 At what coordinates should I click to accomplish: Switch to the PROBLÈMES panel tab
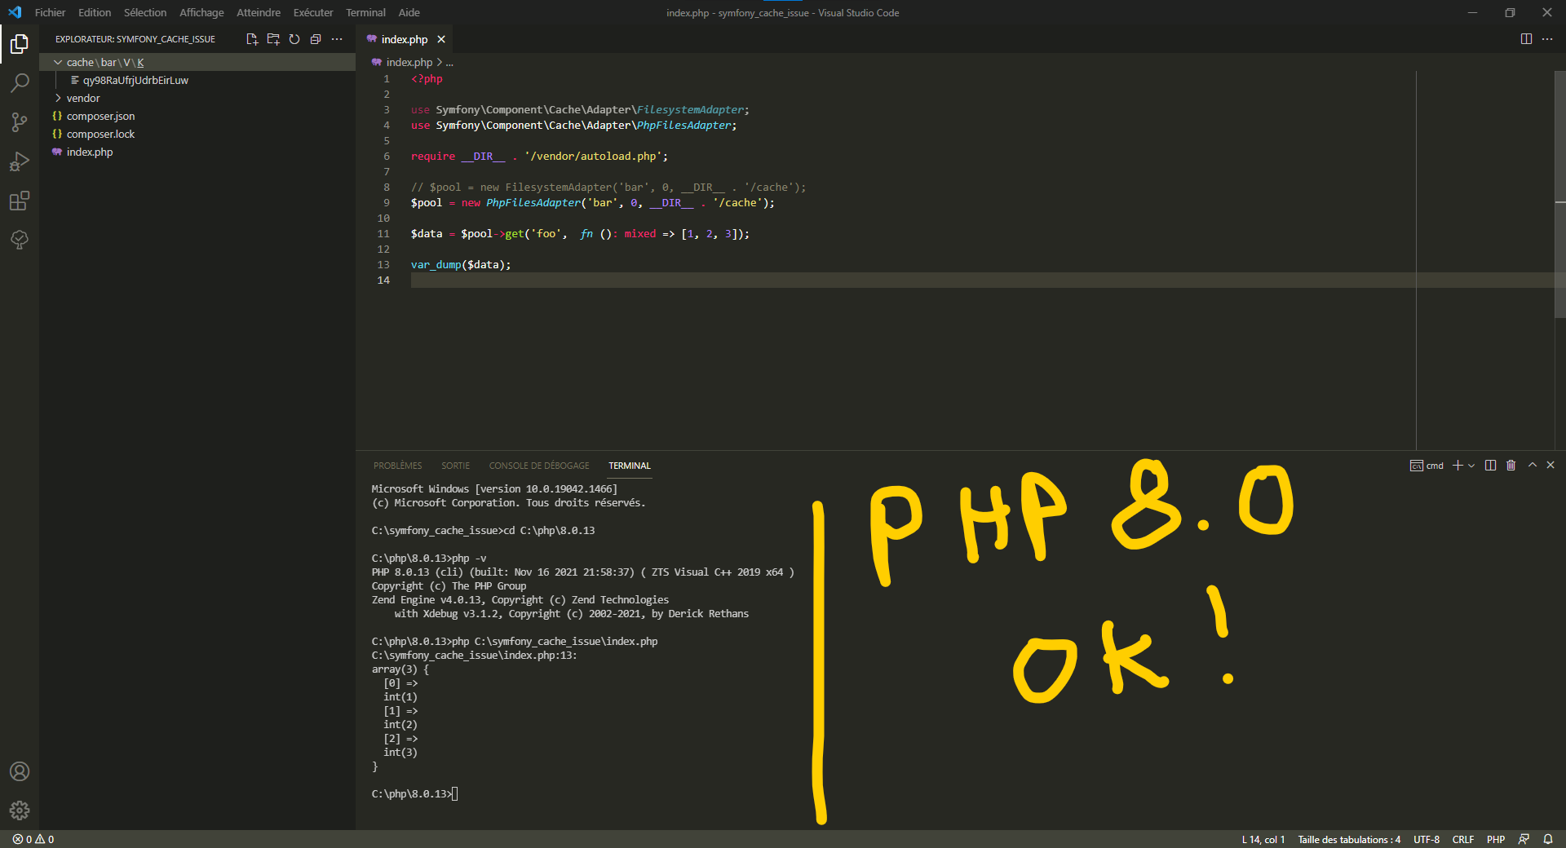(x=397, y=466)
